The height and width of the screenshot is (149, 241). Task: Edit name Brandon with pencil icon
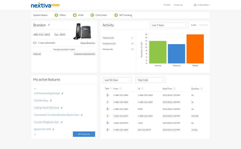click(x=49, y=25)
